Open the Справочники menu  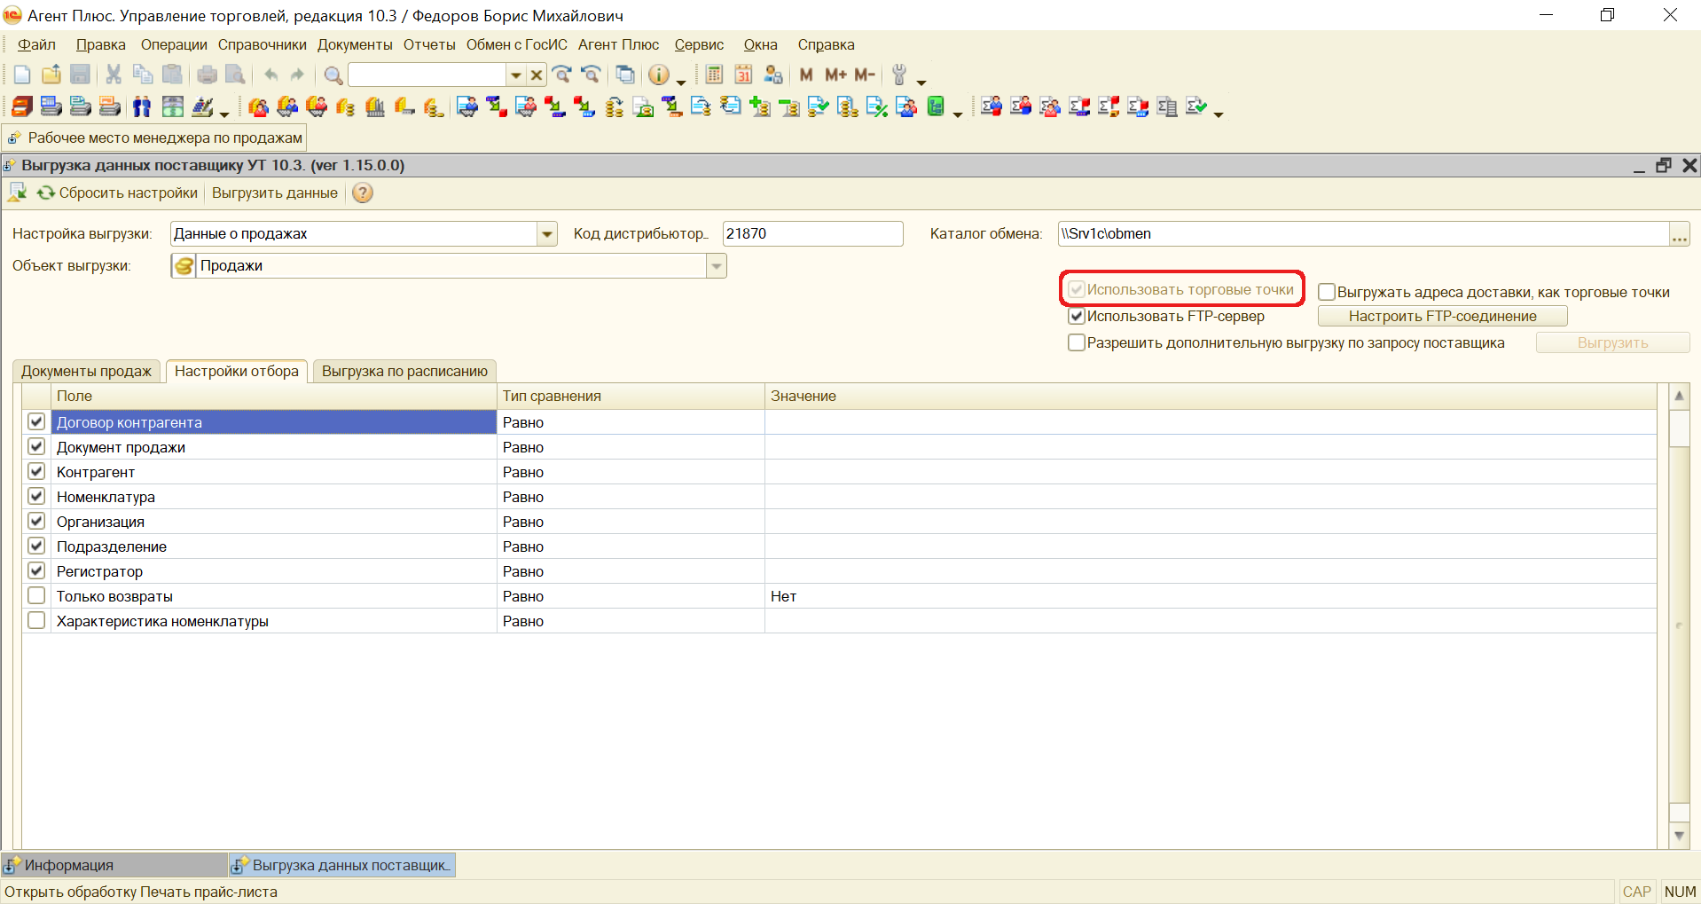pyautogui.click(x=262, y=45)
